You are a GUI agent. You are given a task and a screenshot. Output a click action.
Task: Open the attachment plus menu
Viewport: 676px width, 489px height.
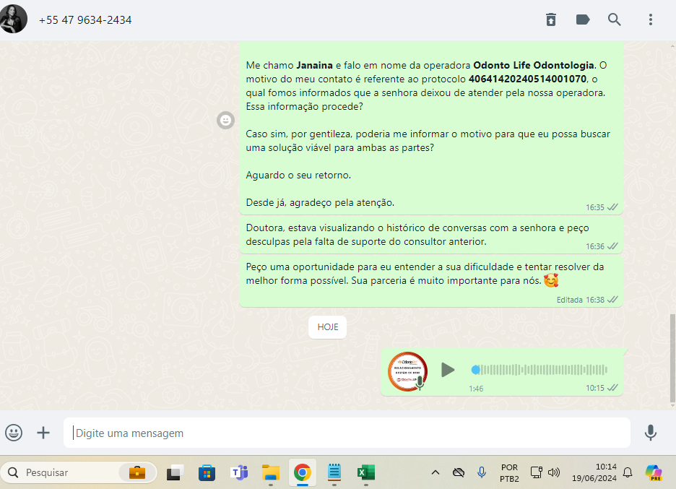coord(43,433)
